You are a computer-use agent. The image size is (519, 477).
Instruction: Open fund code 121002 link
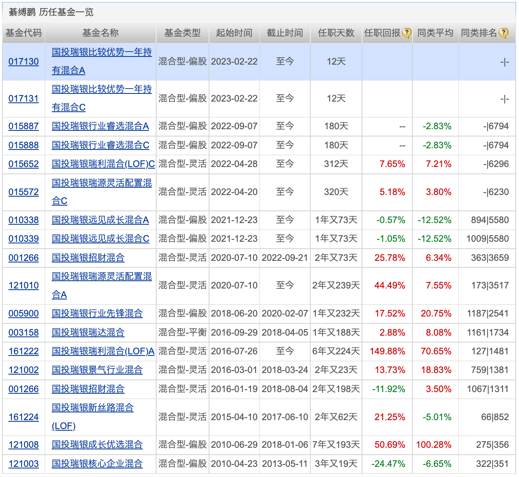tap(24, 370)
